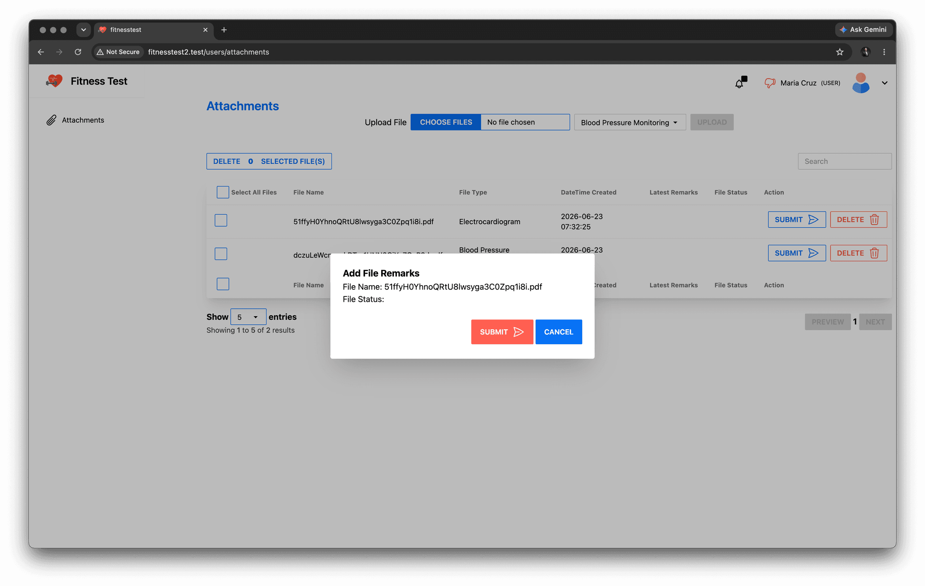Open the Chrome profile avatar

865,52
